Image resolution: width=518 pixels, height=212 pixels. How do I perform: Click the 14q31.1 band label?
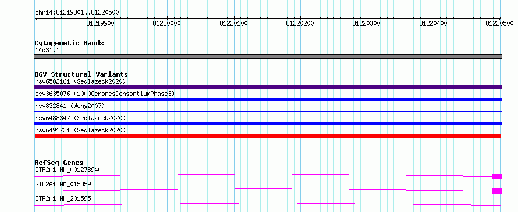pos(47,51)
